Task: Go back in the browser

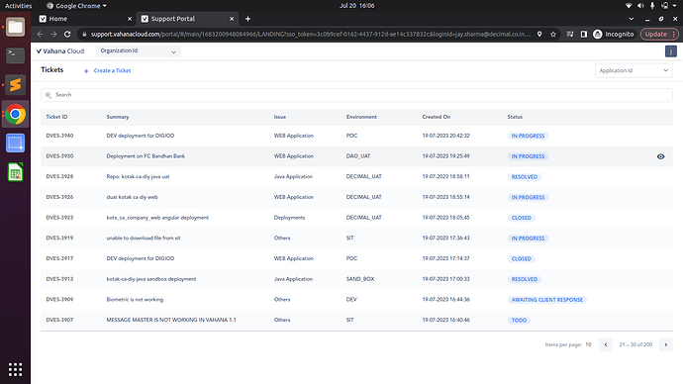Action: [x=40, y=34]
